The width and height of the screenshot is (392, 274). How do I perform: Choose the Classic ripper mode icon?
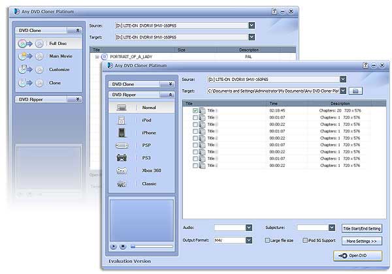point(122,184)
